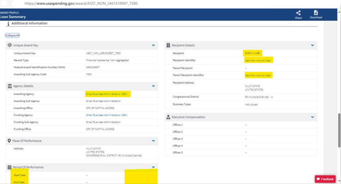Click the Place Of Performance map pin icon
The image size is (341, 184).
[9, 141]
